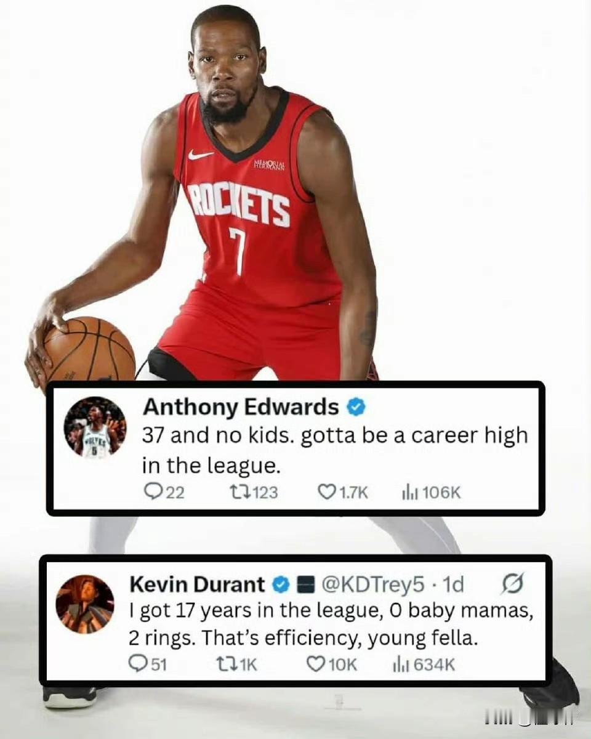Viewport: 591px width, 739px height.
Task: Retweet the Kevin Durant post with 1K
Action: (x=225, y=664)
